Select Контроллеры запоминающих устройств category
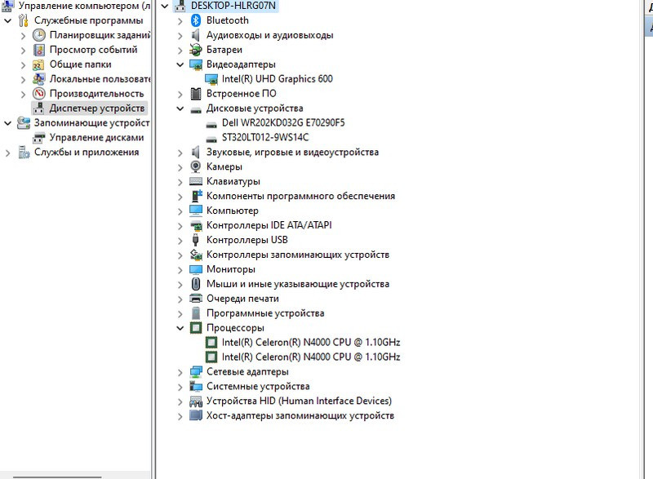The height and width of the screenshot is (479, 653). (298, 255)
